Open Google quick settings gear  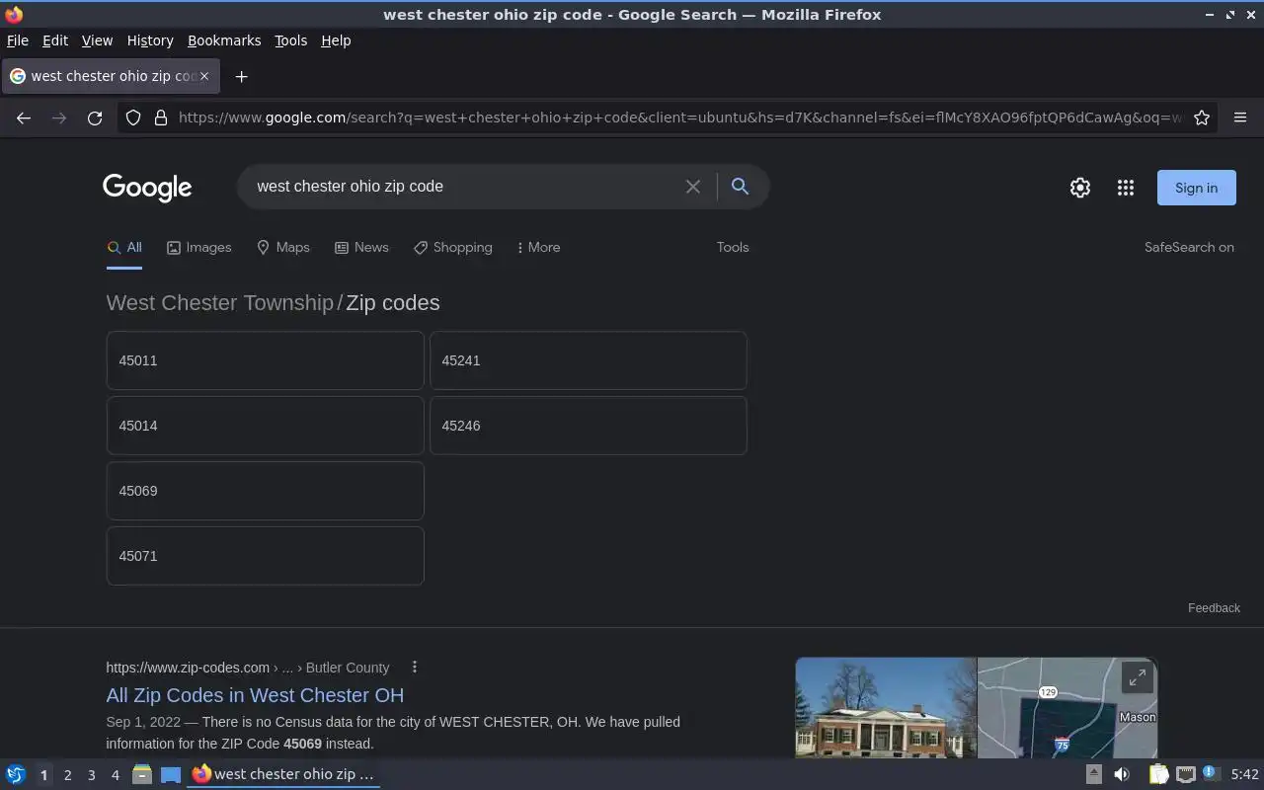click(1080, 188)
